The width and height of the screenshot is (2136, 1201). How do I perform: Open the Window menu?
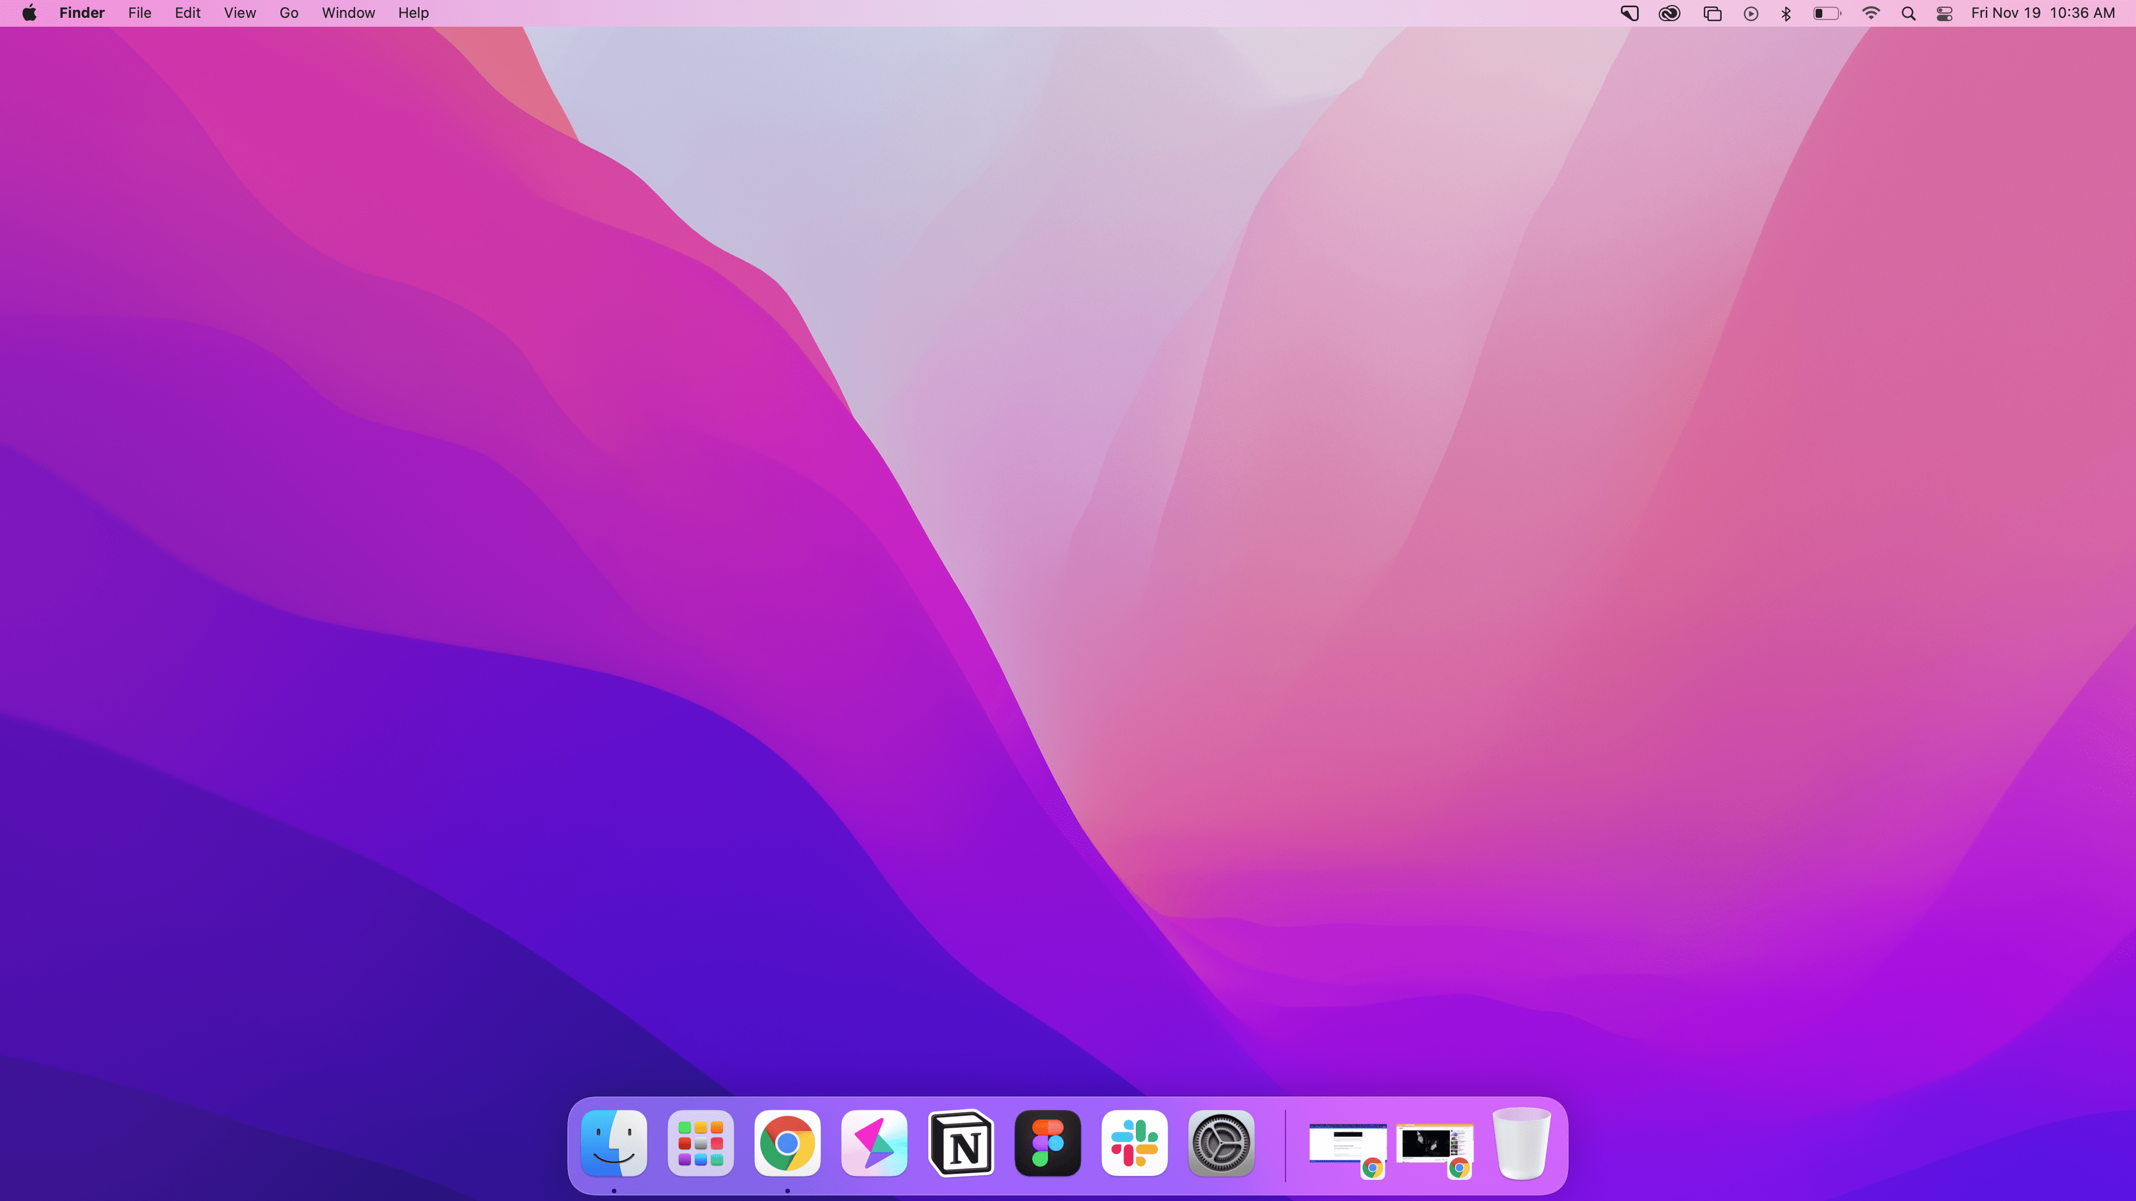tap(348, 13)
